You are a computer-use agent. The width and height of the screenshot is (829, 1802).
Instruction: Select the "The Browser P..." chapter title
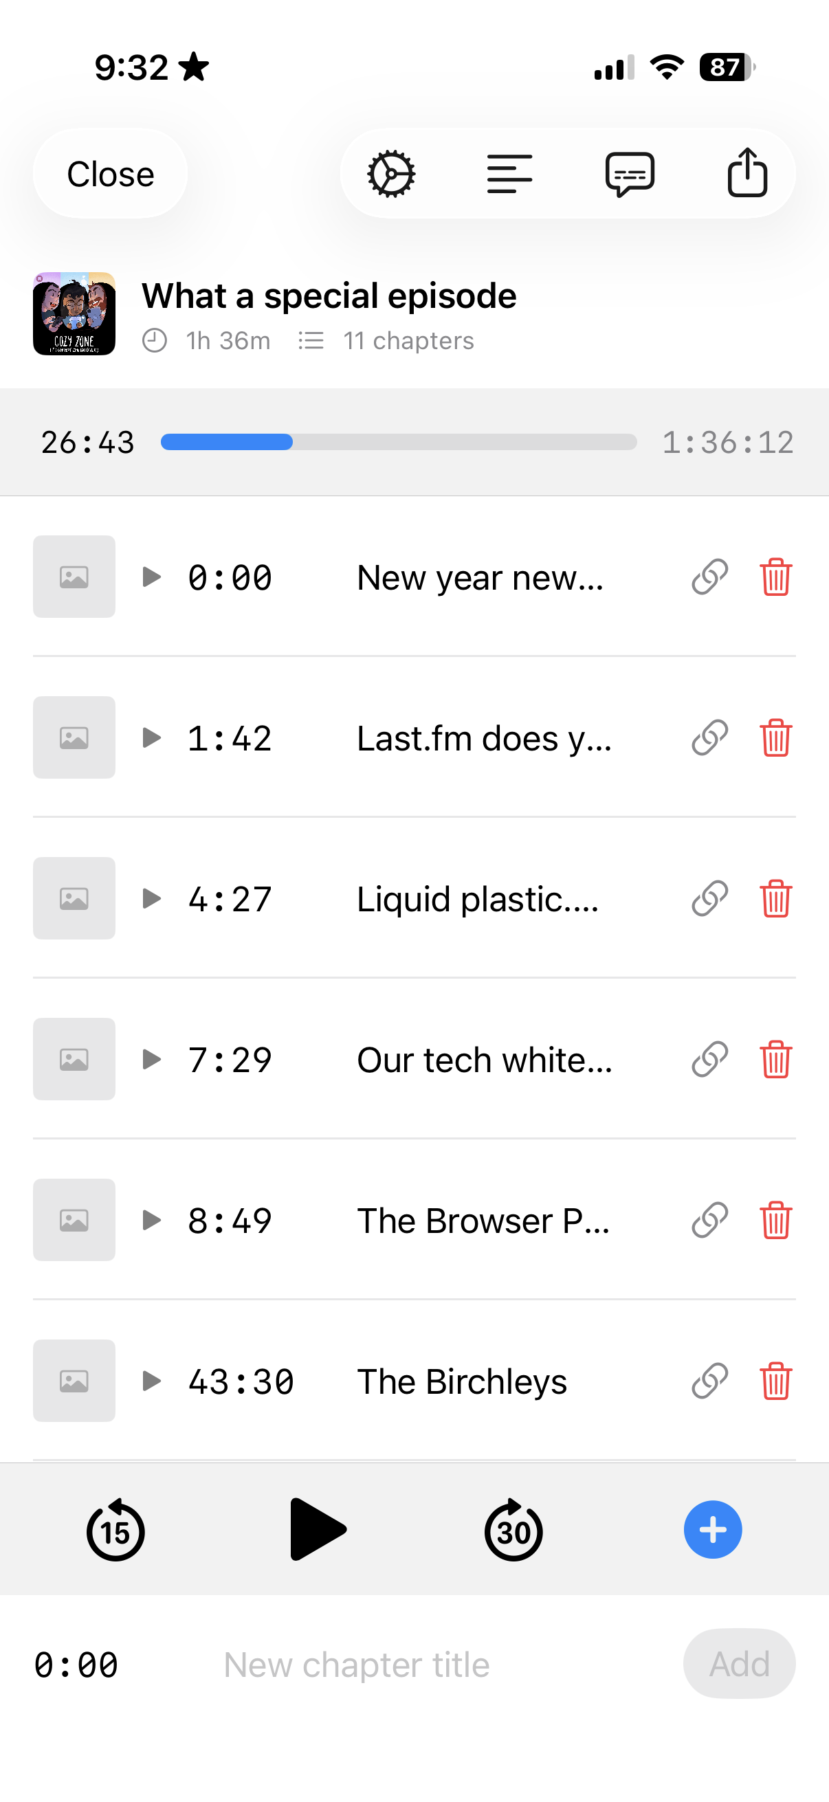click(483, 1221)
